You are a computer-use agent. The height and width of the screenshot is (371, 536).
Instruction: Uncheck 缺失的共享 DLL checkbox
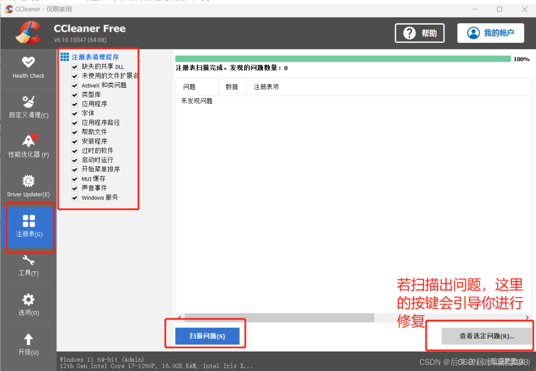74,67
